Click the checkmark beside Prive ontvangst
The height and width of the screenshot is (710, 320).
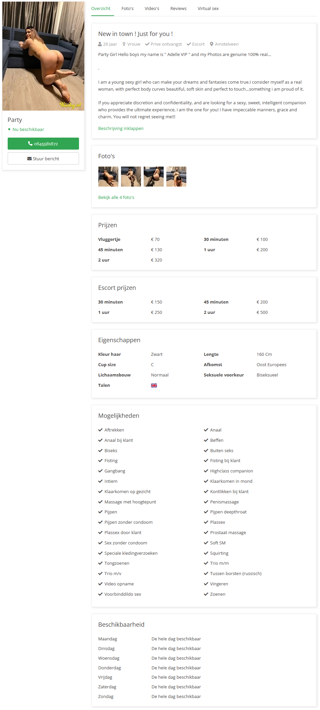[147, 44]
